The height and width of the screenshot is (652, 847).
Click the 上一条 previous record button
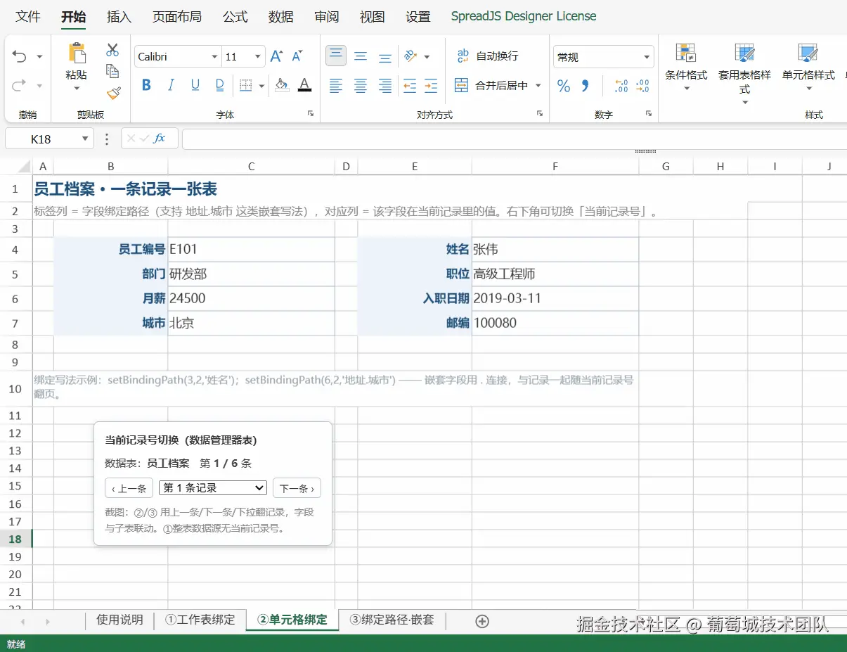point(129,488)
